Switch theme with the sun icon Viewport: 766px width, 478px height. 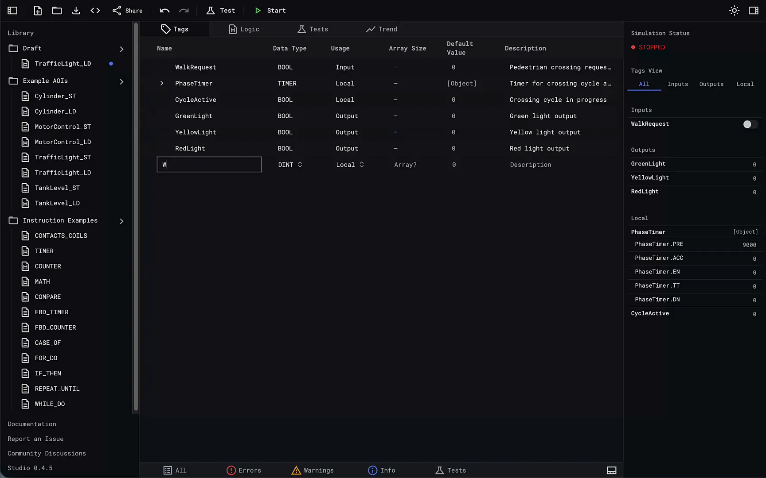[x=734, y=10]
